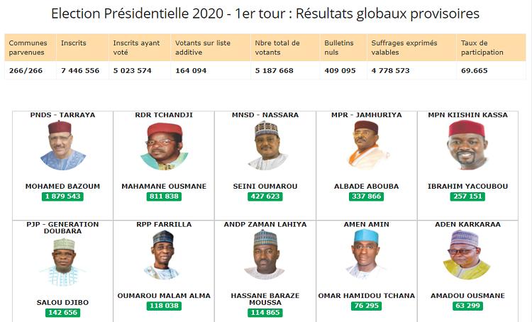
Task: Click the Inscrits column header
Action: [82, 48]
